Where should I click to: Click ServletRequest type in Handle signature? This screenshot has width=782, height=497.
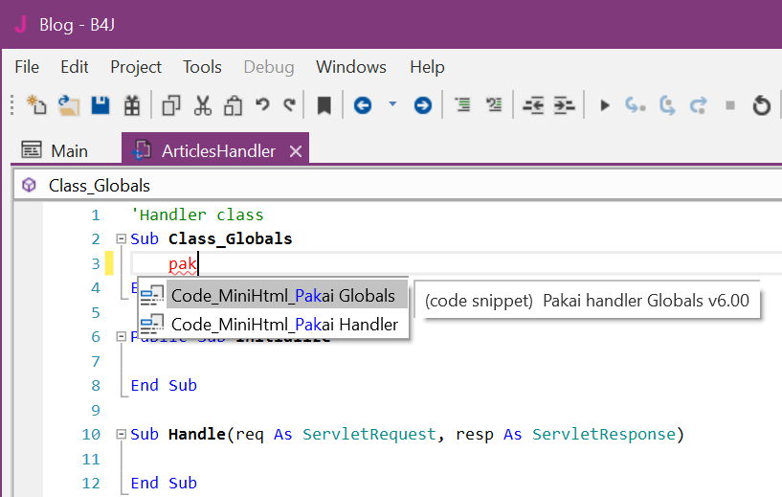[369, 434]
